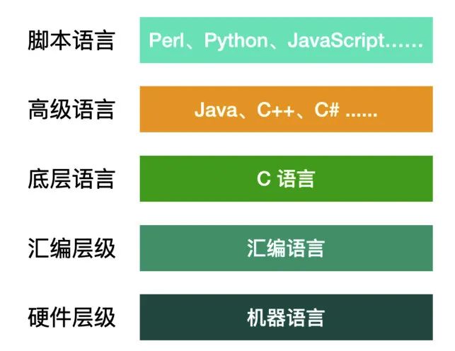The image size is (455, 351).
Task: Click the 机器语言 text
Action: pos(285,316)
